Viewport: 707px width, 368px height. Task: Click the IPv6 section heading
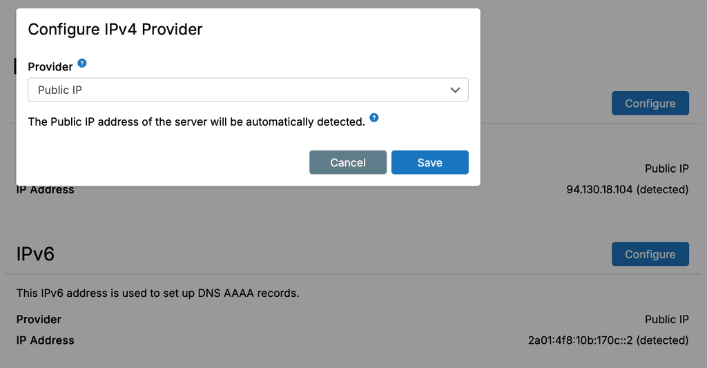click(x=35, y=254)
